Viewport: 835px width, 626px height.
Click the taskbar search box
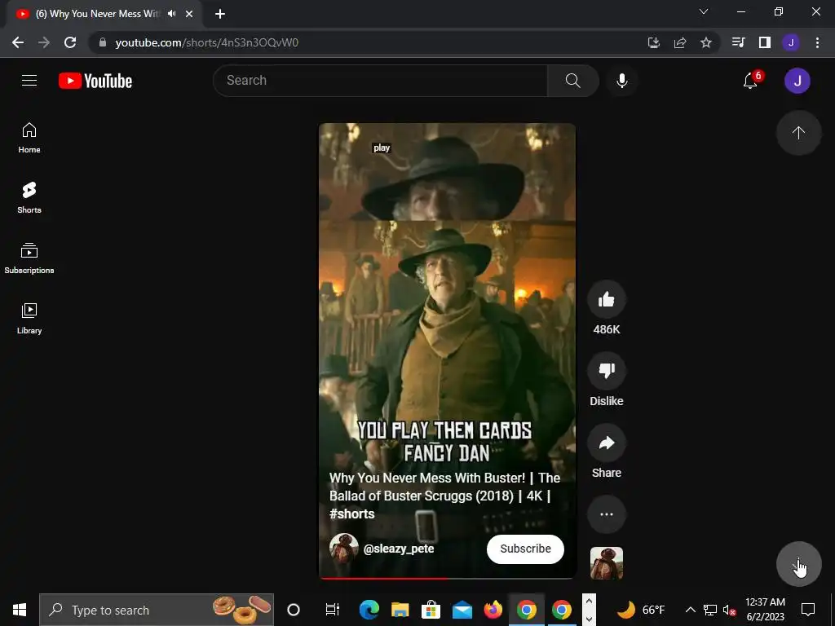(157, 610)
